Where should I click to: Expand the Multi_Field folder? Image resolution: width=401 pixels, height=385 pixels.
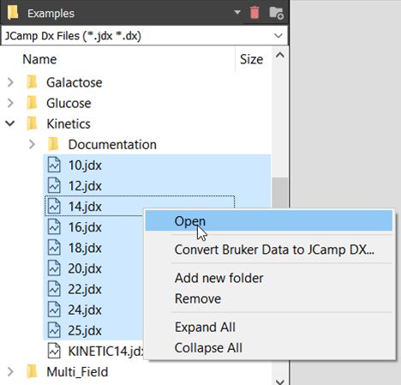point(10,371)
